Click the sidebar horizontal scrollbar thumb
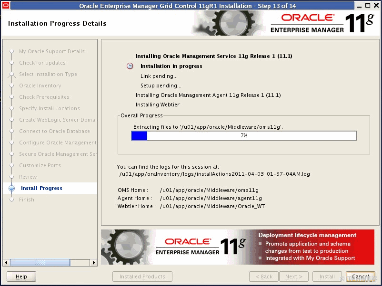Image resolution: width=382 pixels, height=286 pixels. [x=40, y=263]
